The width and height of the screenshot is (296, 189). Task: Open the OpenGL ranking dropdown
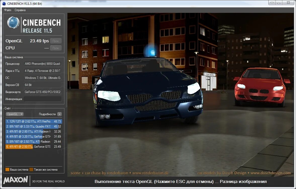point(15,114)
